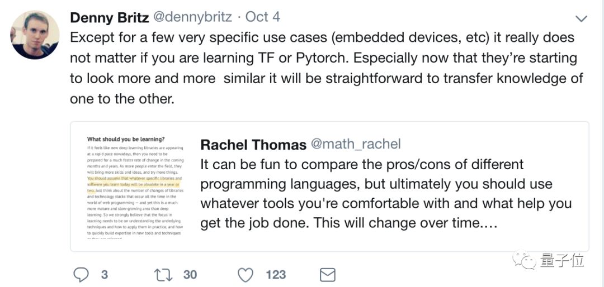Click the like count 123
Viewport: 604px width, 287px height.
coord(276,275)
